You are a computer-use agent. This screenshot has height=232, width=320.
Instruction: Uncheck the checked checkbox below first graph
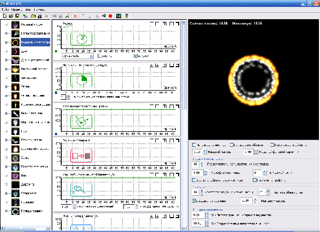(137, 55)
